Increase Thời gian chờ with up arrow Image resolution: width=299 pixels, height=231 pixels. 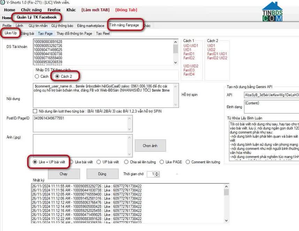coord(157,173)
